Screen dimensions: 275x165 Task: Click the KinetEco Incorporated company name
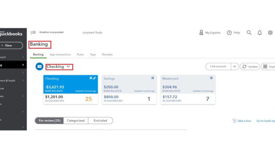51,32
